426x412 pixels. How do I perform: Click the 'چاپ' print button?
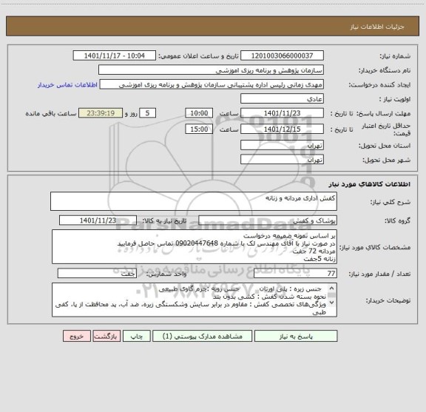[x=136, y=336]
